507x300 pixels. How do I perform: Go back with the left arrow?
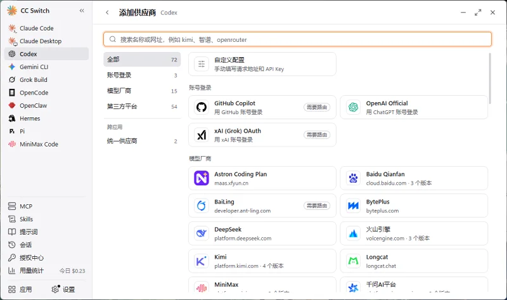point(107,13)
